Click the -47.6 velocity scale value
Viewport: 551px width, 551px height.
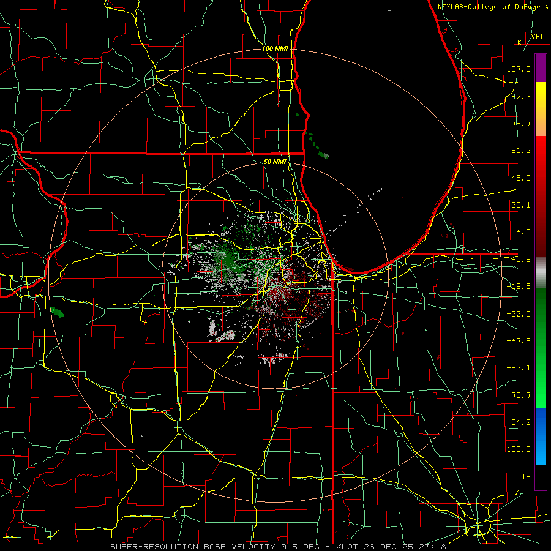[519, 341]
